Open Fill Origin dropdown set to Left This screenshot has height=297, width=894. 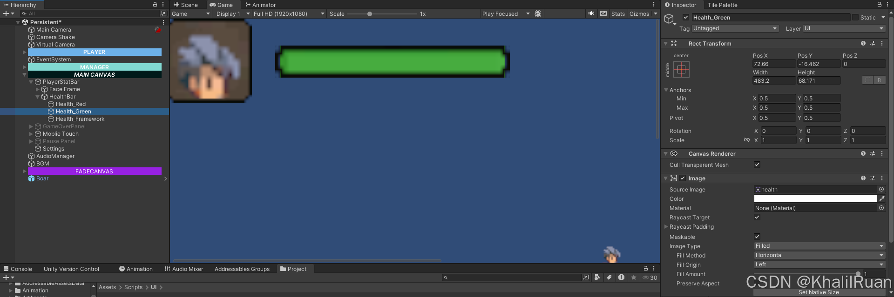(819, 264)
